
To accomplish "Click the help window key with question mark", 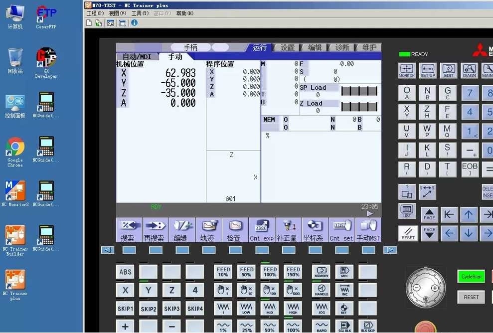I will [x=407, y=192].
